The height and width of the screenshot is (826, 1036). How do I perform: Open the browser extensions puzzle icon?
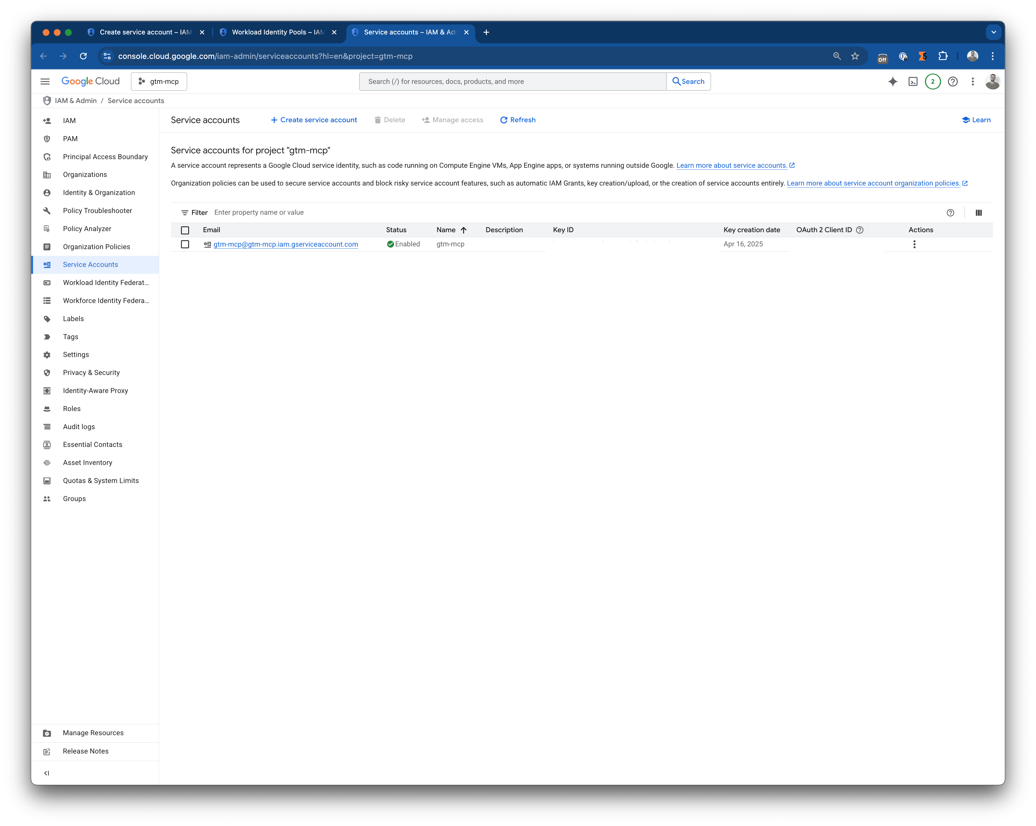point(943,56)
